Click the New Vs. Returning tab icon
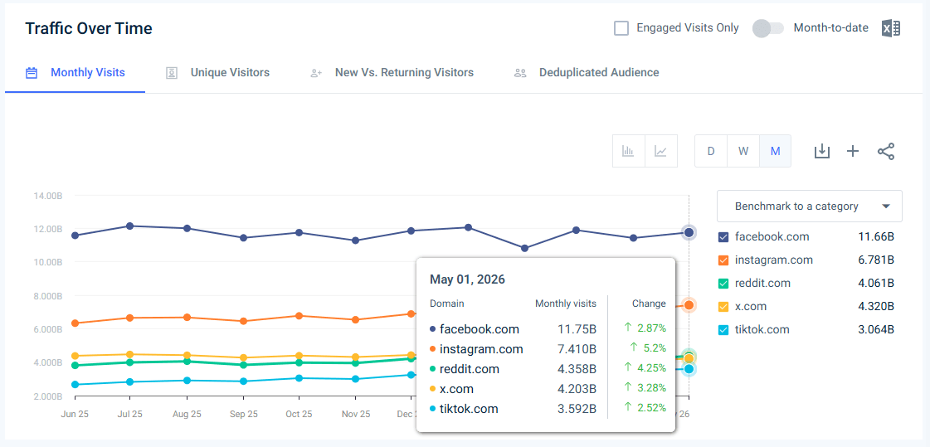This screenshot has height=447, width=930. pyautogui.click(x=316, y=73)
